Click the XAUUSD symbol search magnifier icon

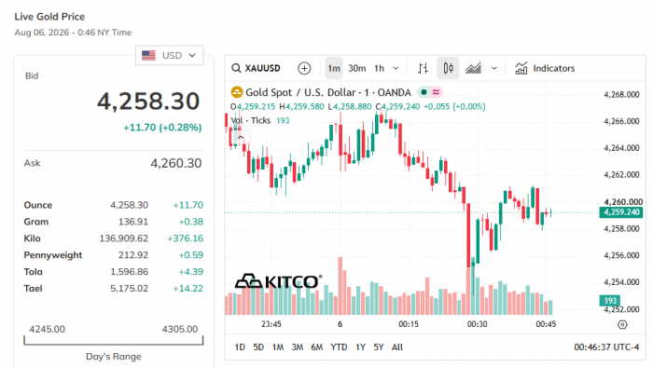coord(236,68)
